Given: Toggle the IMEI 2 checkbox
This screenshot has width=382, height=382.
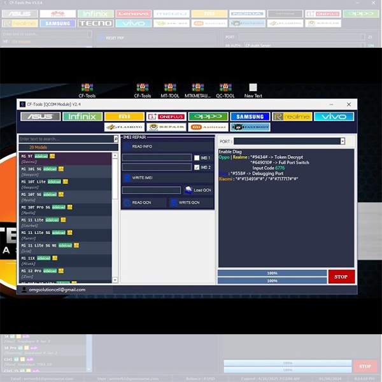Looking at the screenshot, I should [197, 167].
